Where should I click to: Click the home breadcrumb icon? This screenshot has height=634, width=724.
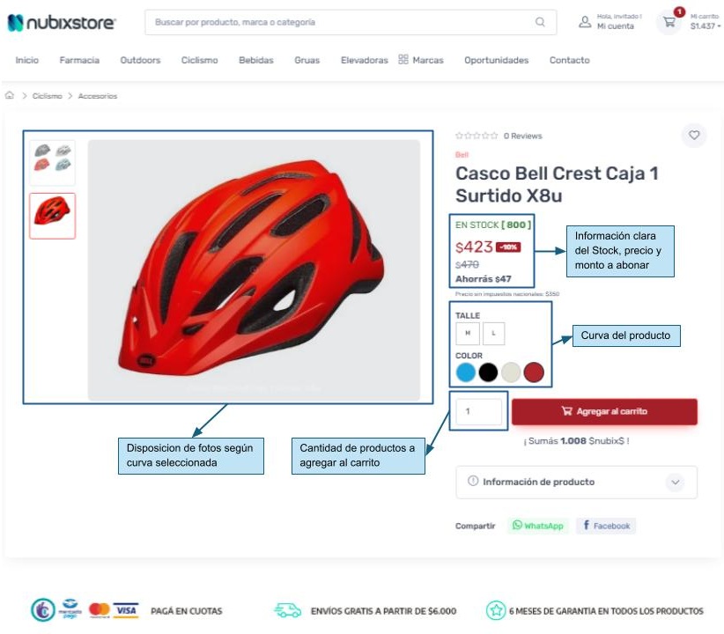tap(9, 96)
